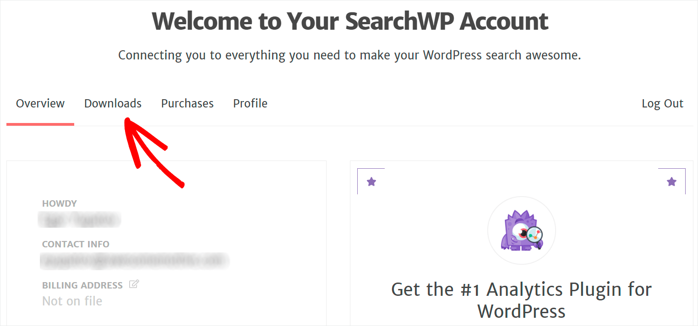Click the CONTACT INFO label
698x326 pixels.
pyautogui.click(x=76, y=244)
